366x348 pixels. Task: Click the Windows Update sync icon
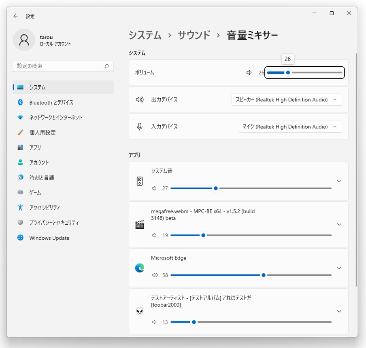click(20, 238)
